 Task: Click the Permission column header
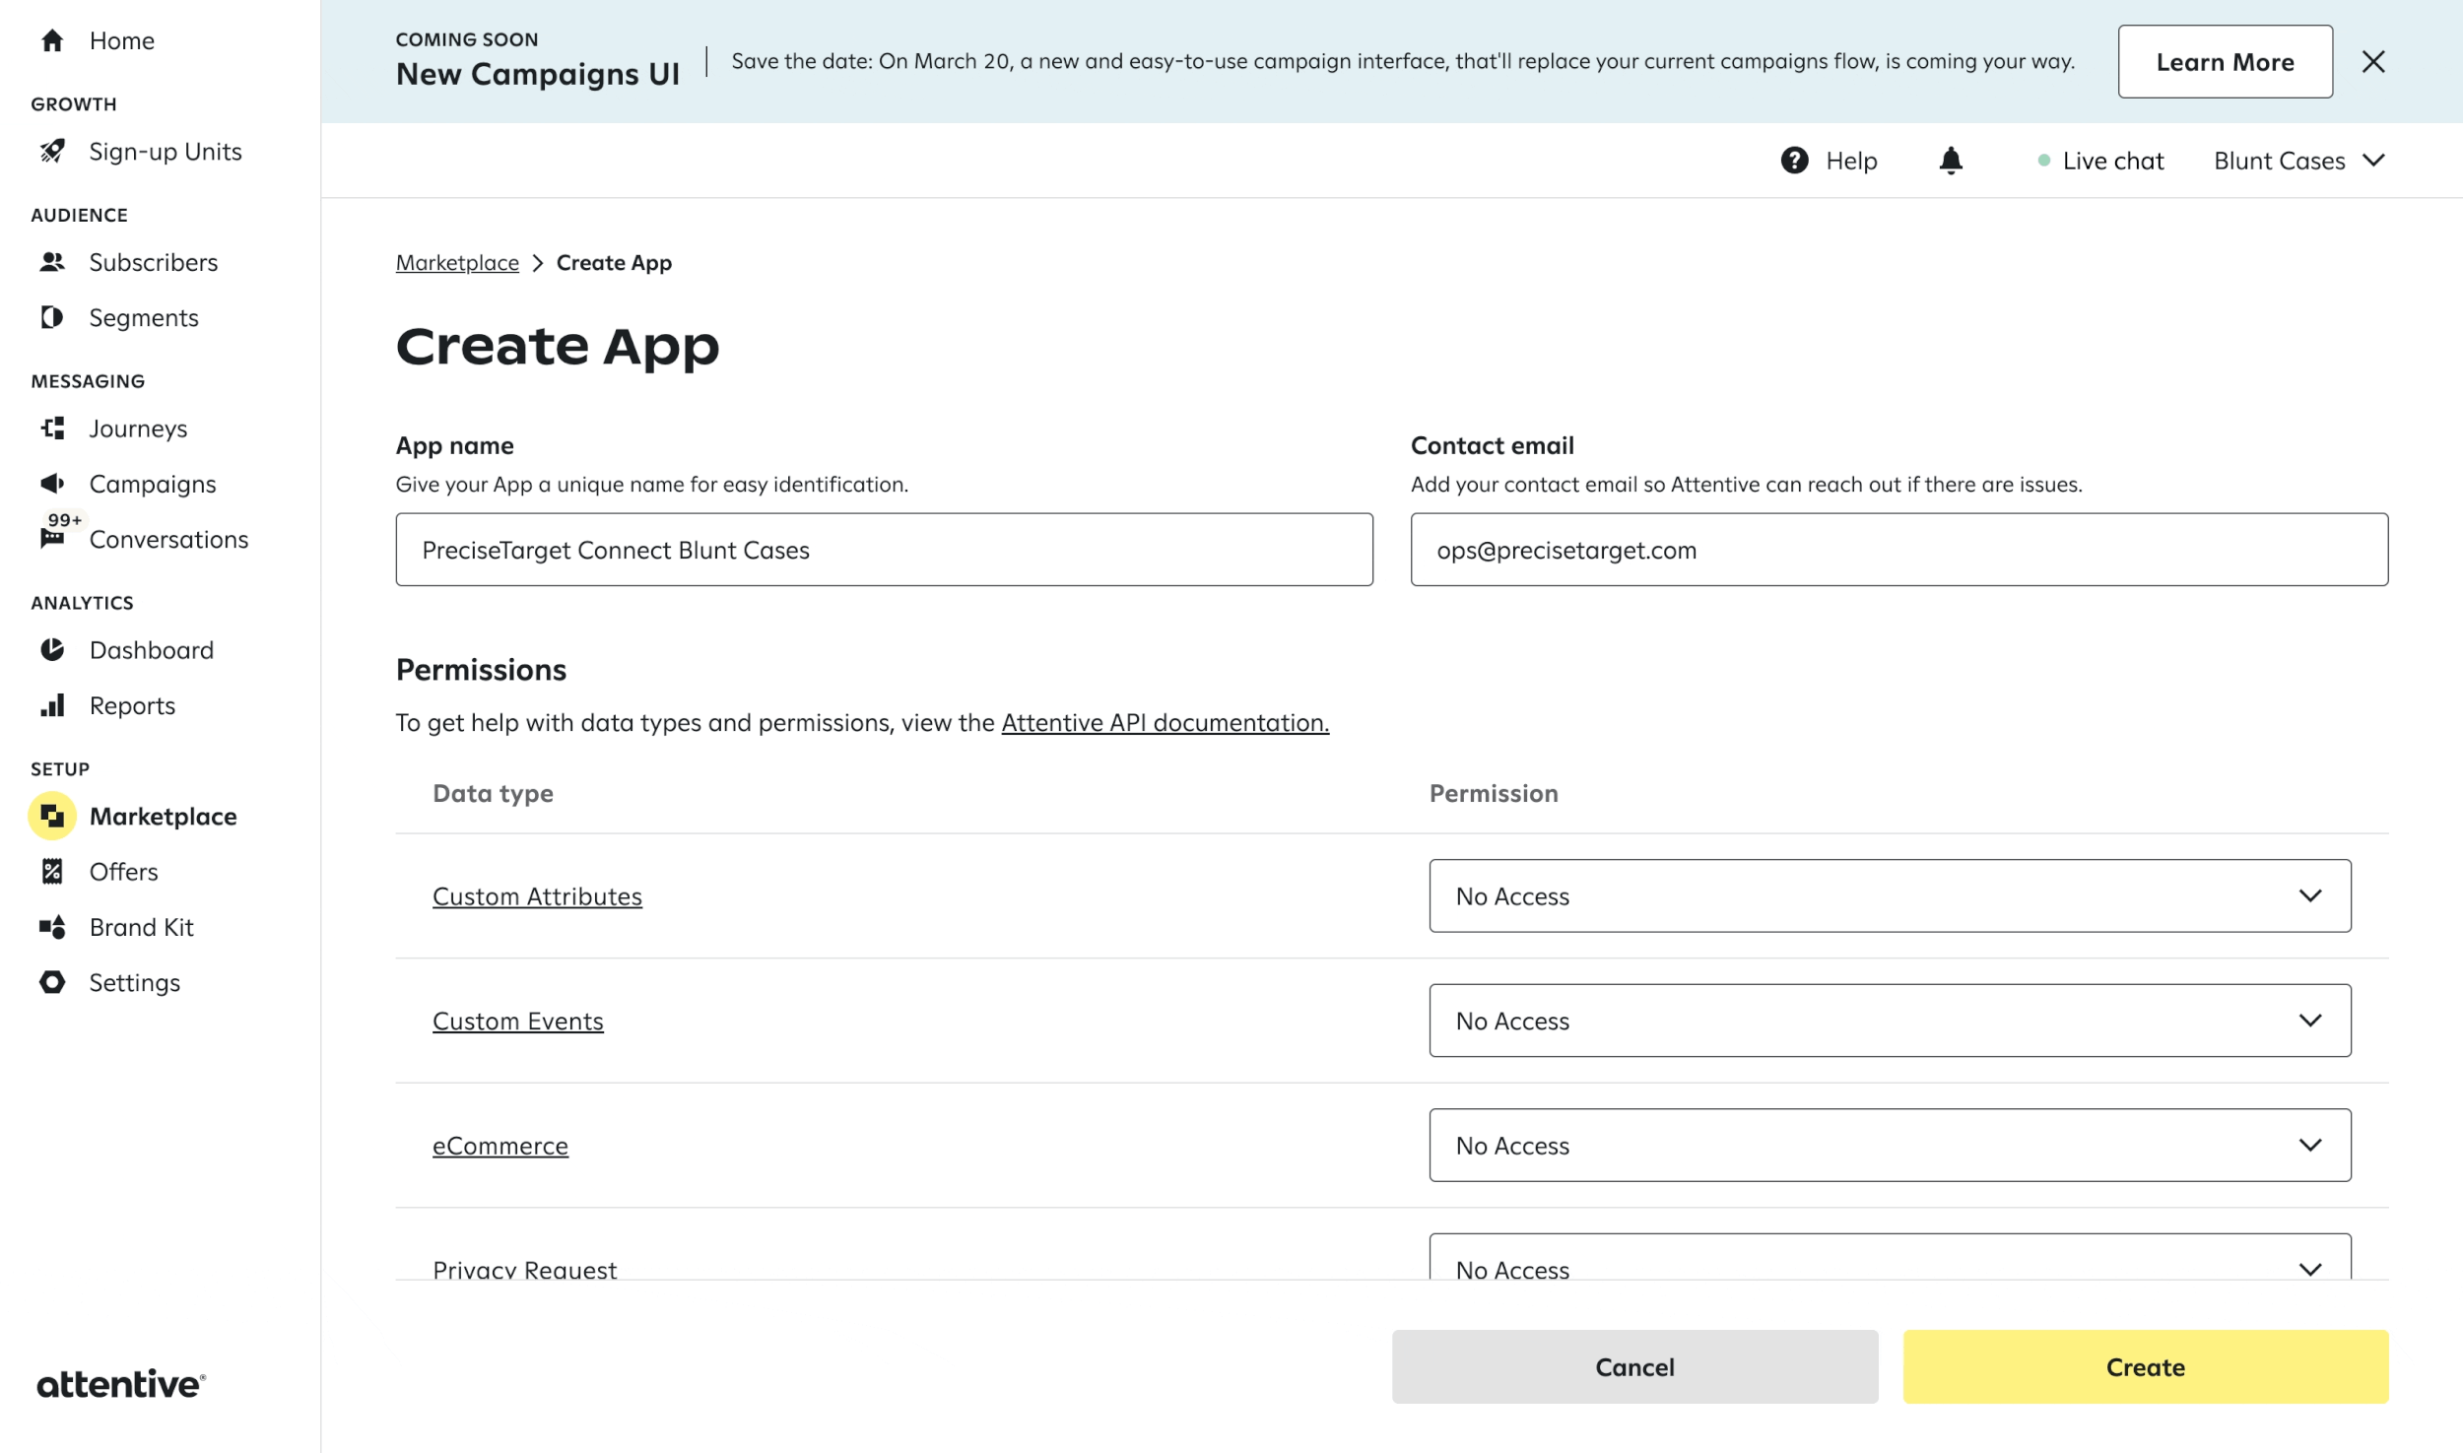pyautogui.click(x=1494, y=793)
